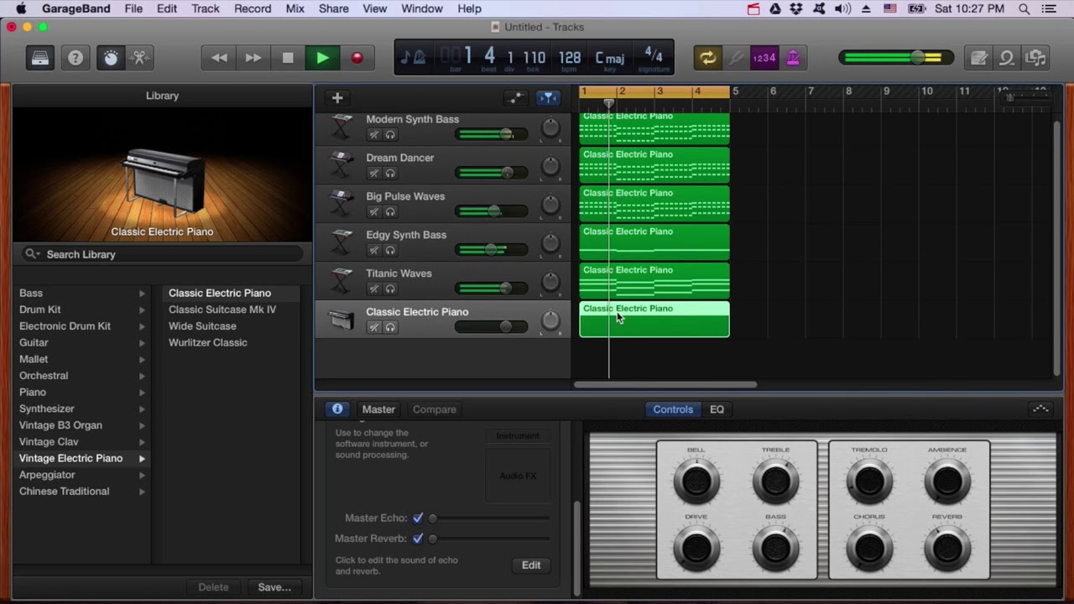Click the red Record button
1074x604 pixels.
[357, 58]
